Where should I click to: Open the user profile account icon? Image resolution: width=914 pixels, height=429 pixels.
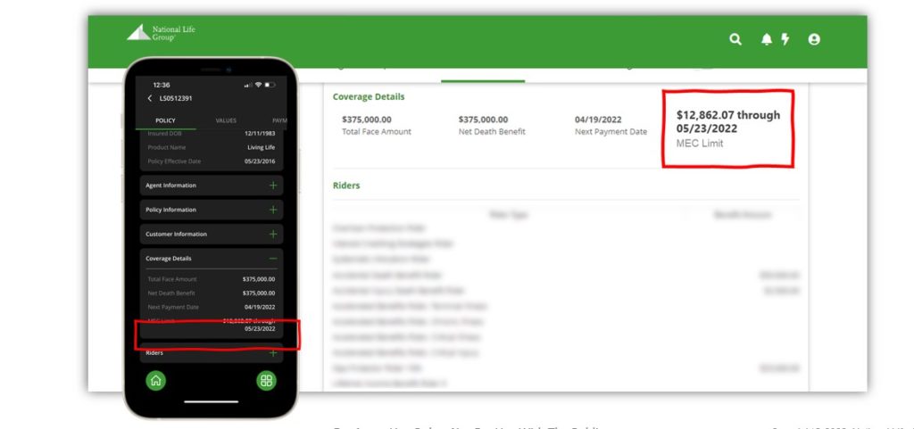click(x=814, y=39)
